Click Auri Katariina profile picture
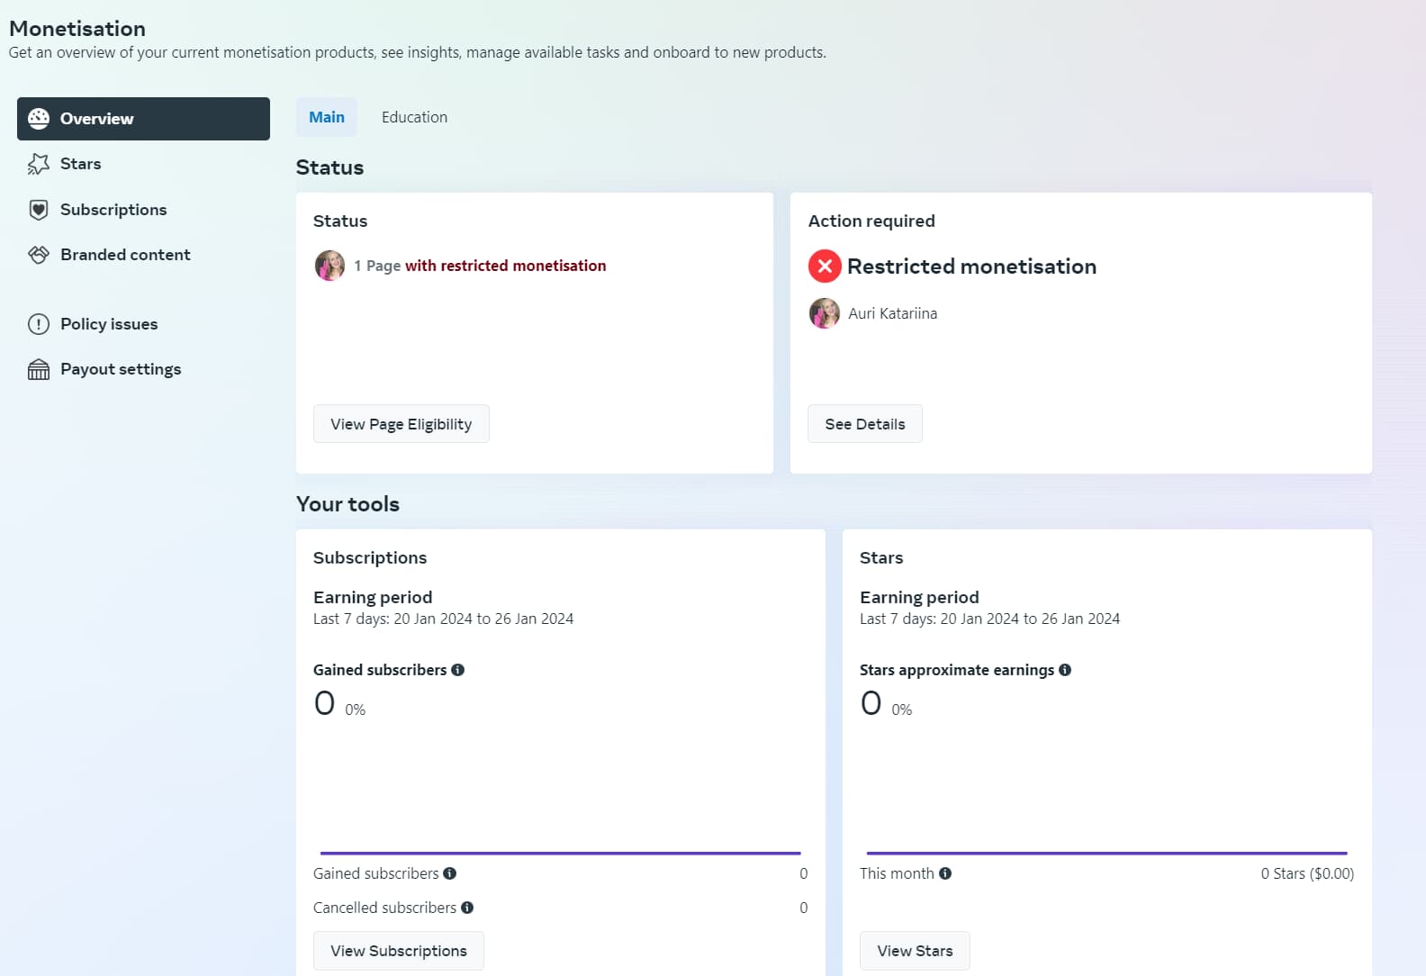This screenshot has width=1426, height=976. click(824, 313)
